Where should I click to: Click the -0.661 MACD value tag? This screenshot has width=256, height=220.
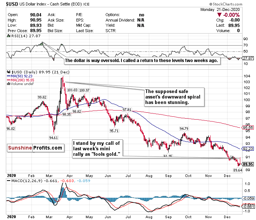pyautogui.click(x=248, y=207)
